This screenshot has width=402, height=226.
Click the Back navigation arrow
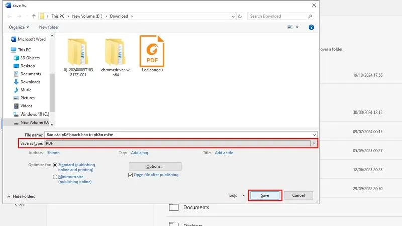pos(9,16)
